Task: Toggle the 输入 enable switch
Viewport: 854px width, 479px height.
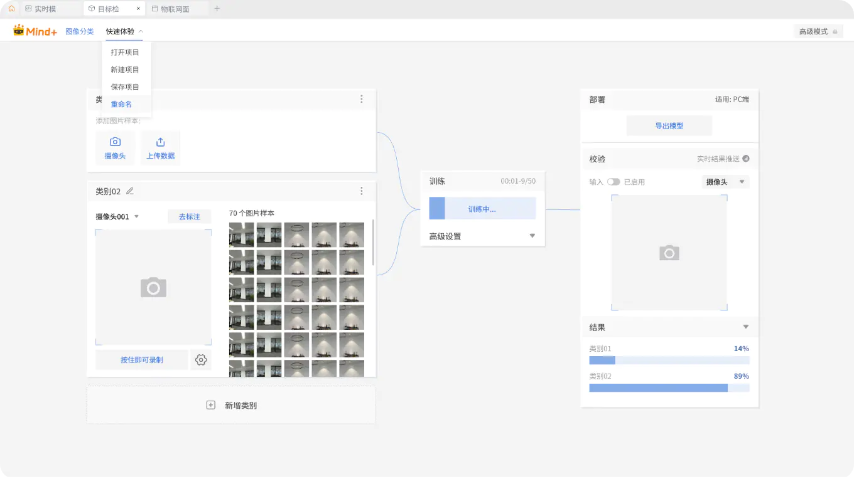Action: point(613,182)
